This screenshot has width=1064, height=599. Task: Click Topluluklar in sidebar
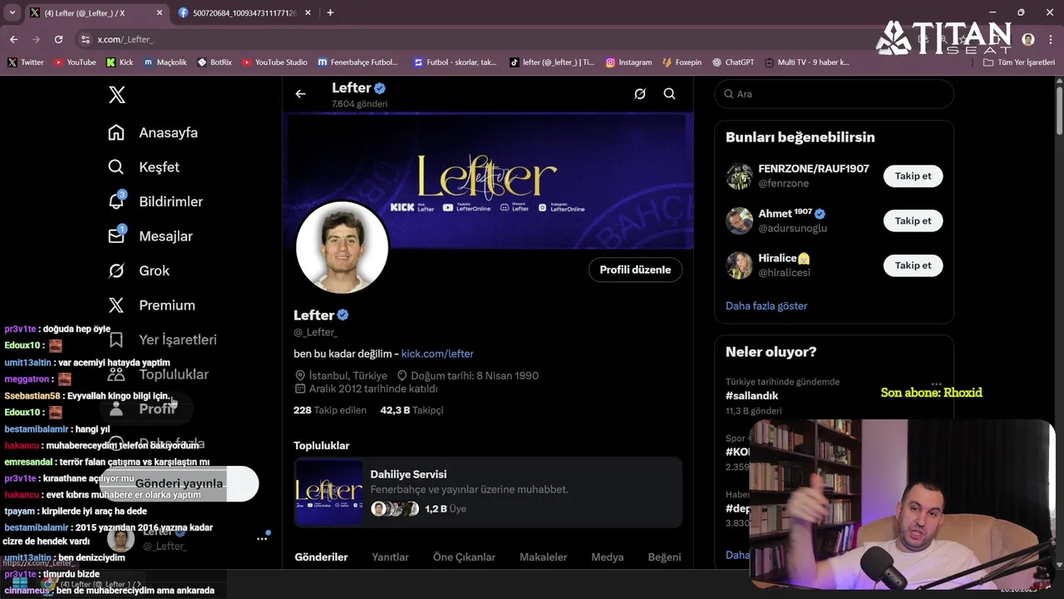click(x=158, y=374)
